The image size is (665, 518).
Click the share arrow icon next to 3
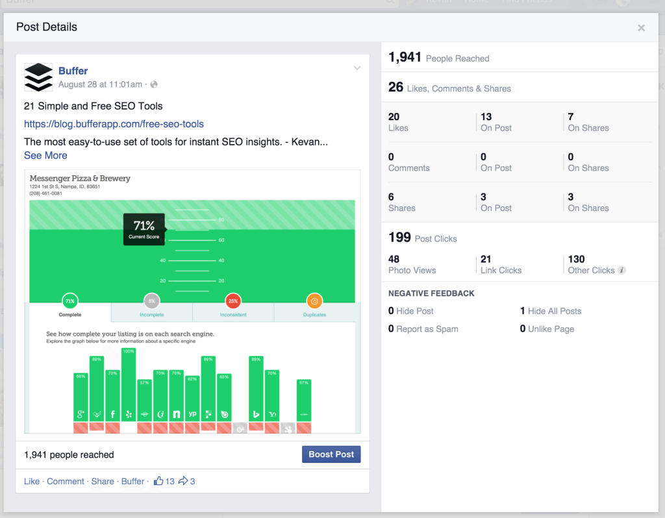(x=184, y=481)
